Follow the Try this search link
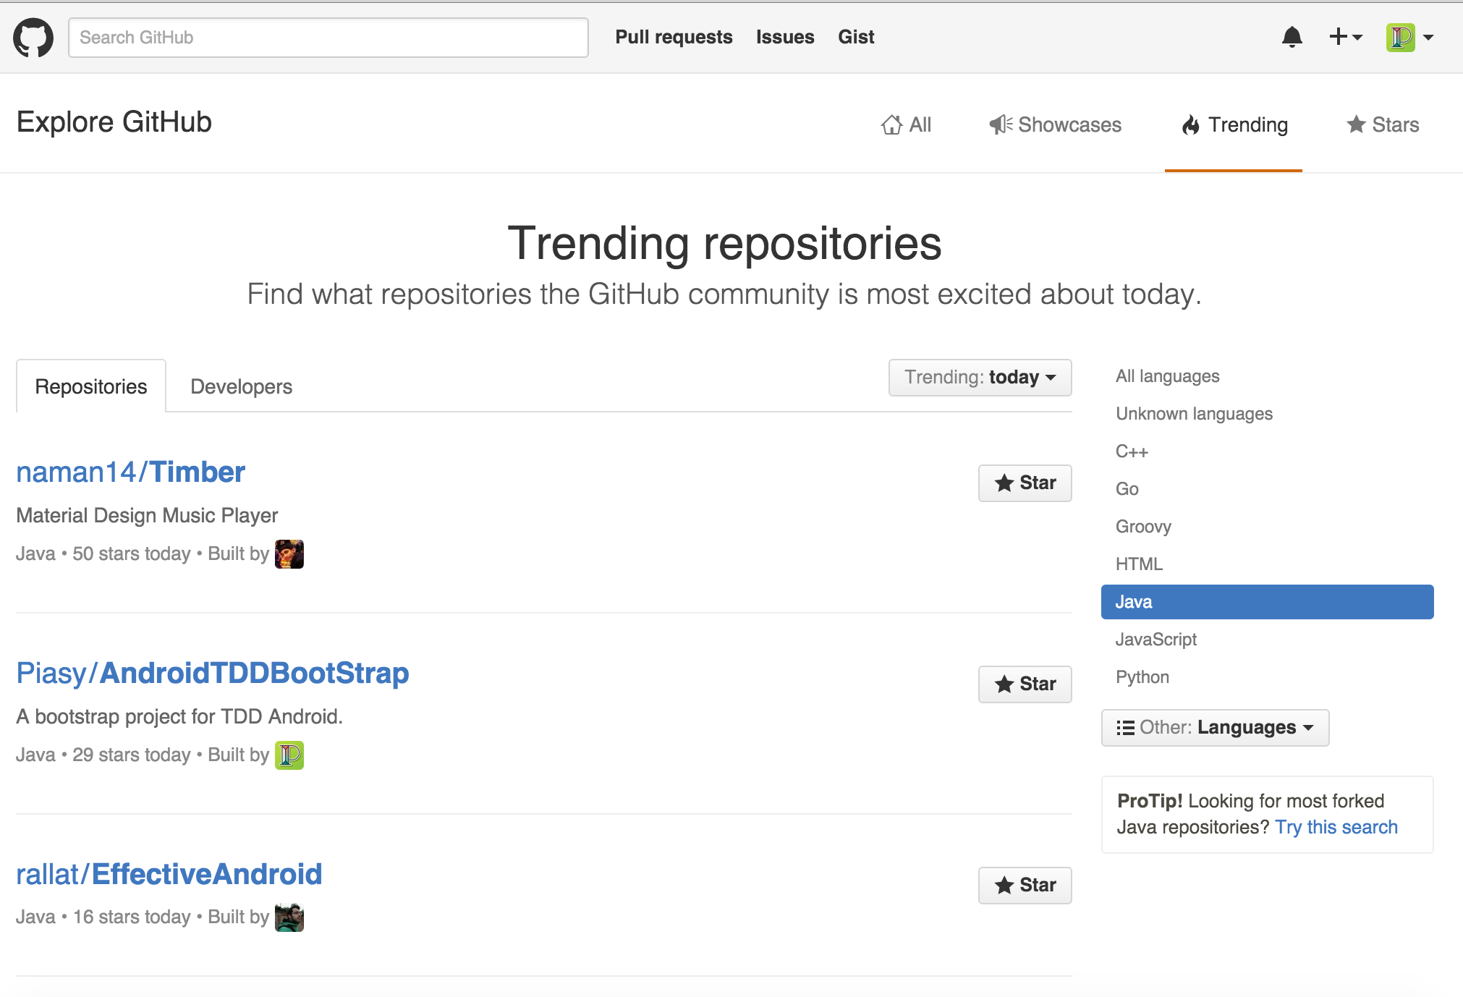The width and height of the screenshot is (1463, 997). click(x=1336, y=828)
